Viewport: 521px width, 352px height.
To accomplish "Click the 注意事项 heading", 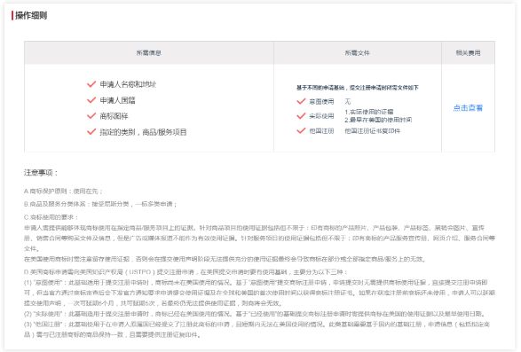I will coord(41,173).
